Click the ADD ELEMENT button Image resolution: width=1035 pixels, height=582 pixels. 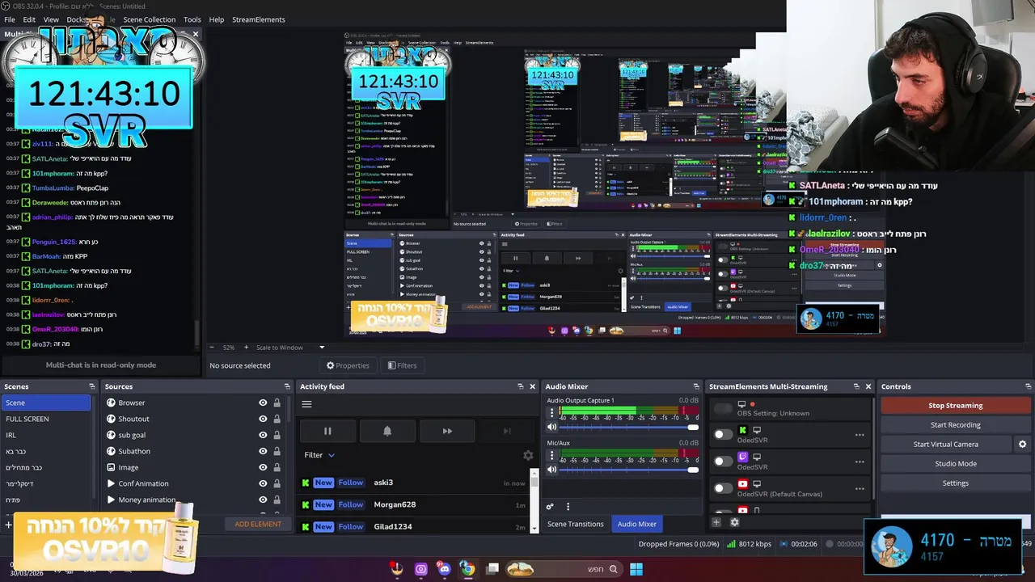tap(258, 524)
